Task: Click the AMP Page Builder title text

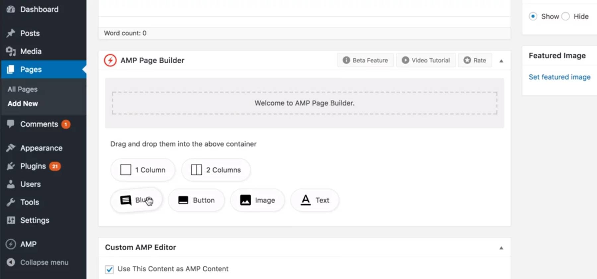Action: (152, 60)
